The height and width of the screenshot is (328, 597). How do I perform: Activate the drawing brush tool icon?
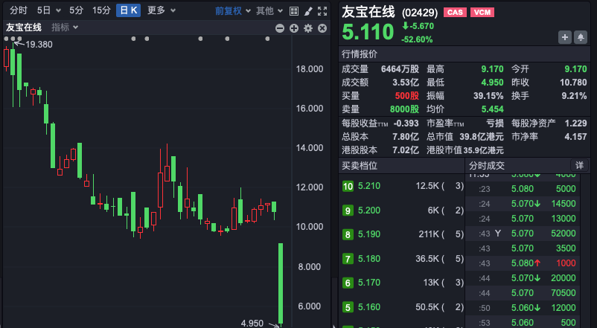pyautogui.click(x=308, y=11)
